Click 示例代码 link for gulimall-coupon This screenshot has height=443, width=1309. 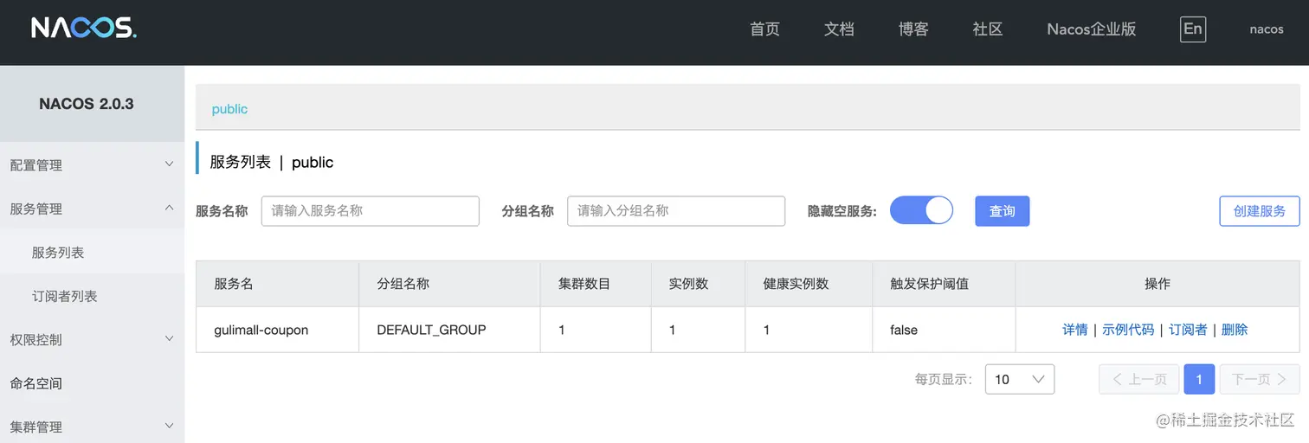click(x=1127, y=330)
